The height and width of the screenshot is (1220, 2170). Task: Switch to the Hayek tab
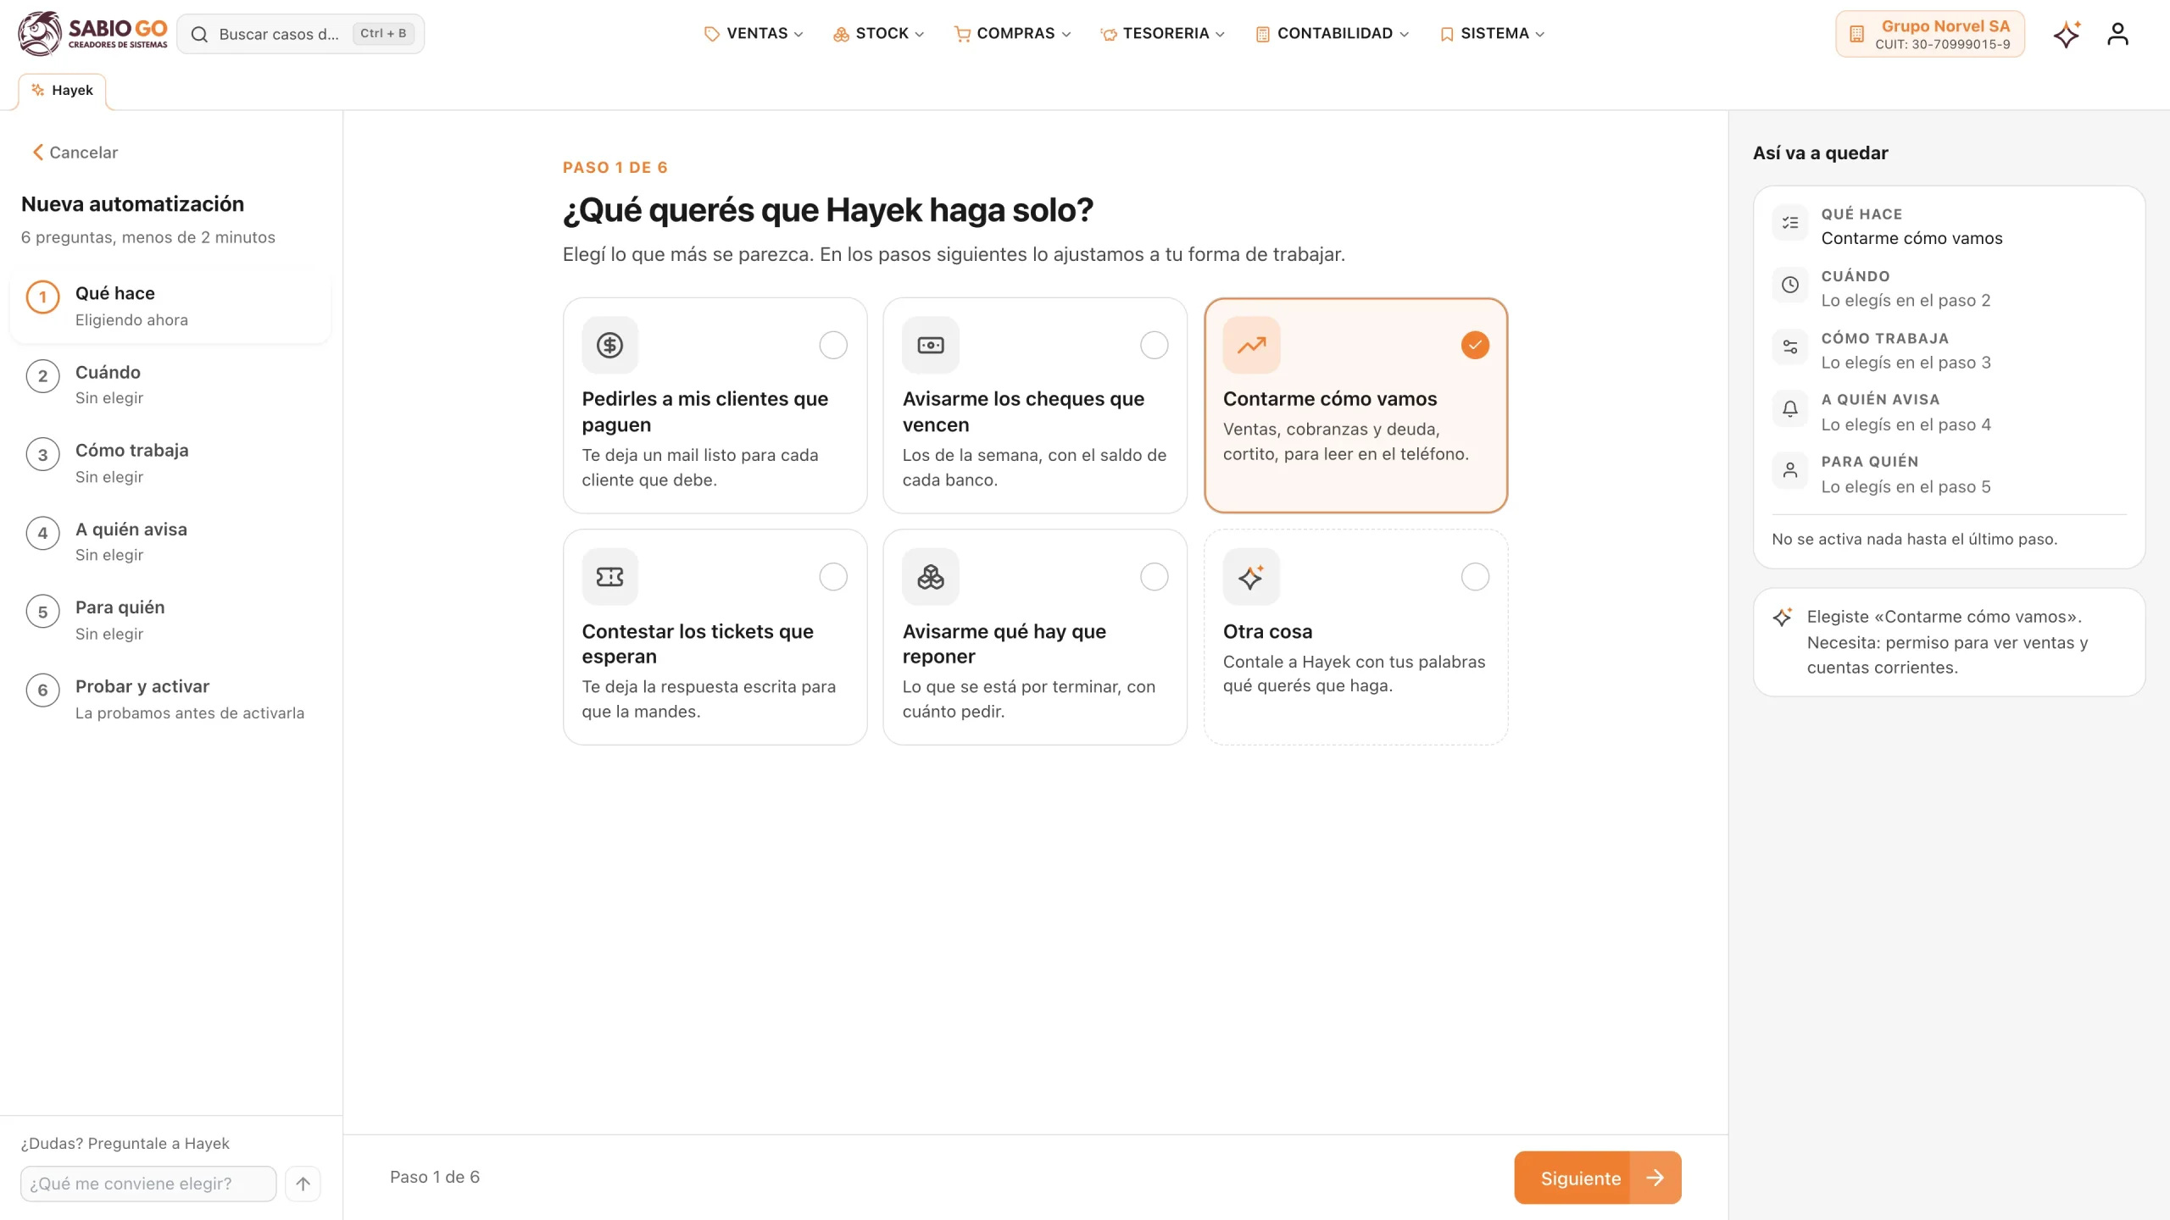62,91
